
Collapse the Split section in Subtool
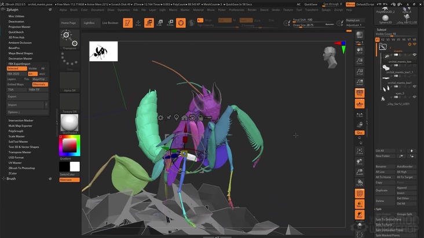pos(378,209)
